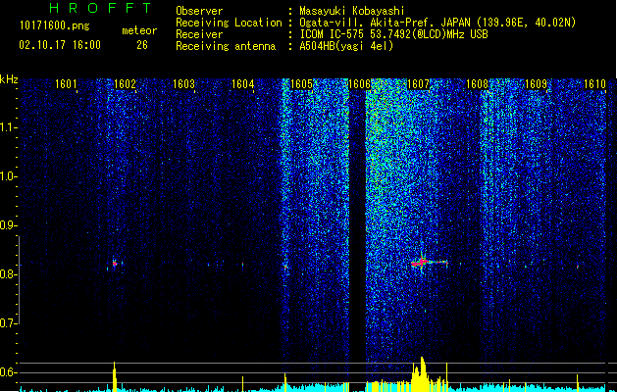Screen dimensions: 617x392
Task: Click the 0.7 kHz axis tick
Action: coord(9,323)
